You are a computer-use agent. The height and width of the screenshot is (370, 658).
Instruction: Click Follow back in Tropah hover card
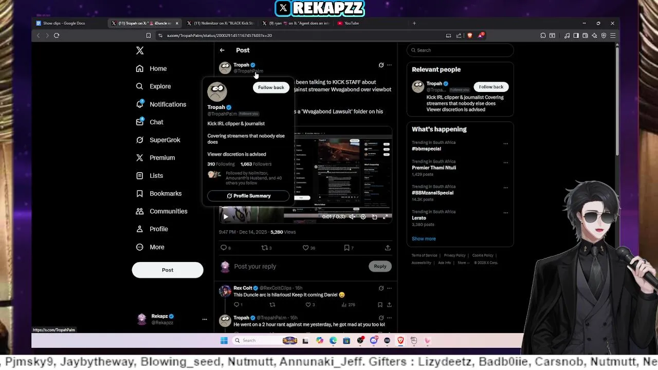pos(271,87)
